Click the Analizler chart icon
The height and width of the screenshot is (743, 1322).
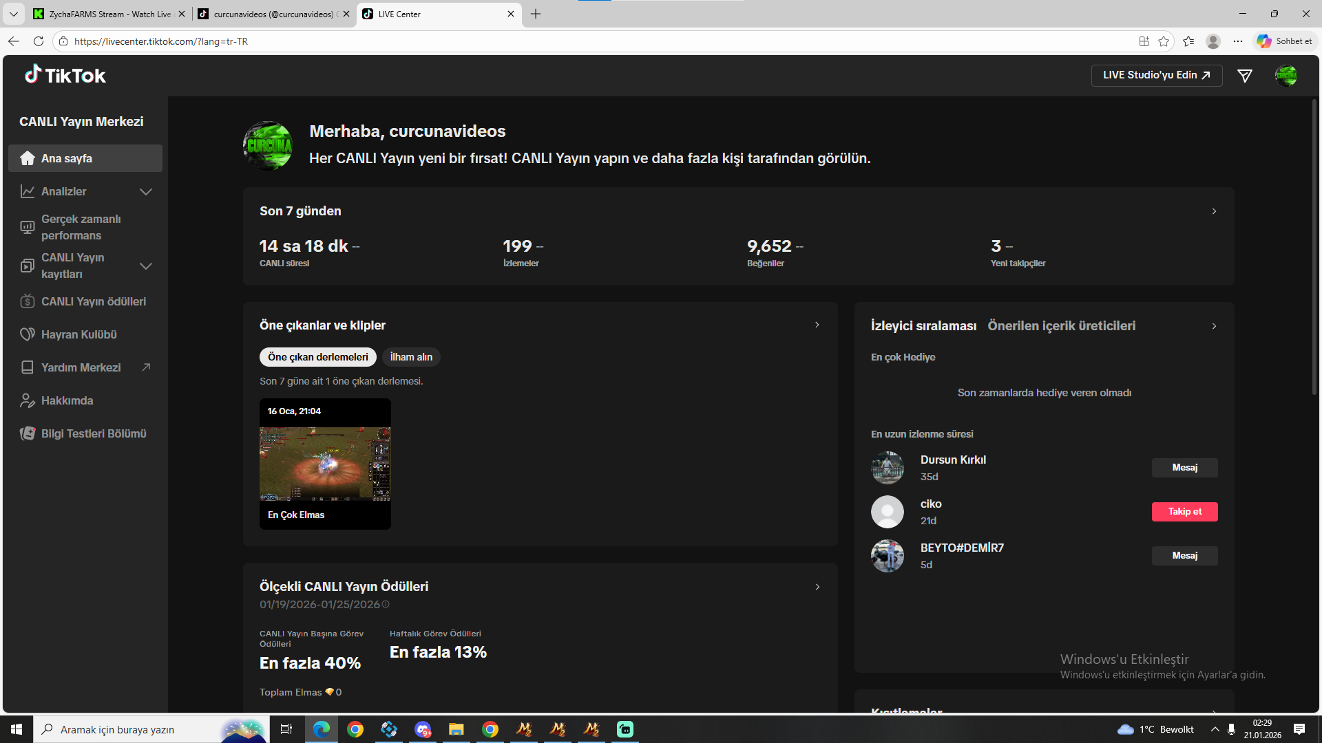pos(28,191)
